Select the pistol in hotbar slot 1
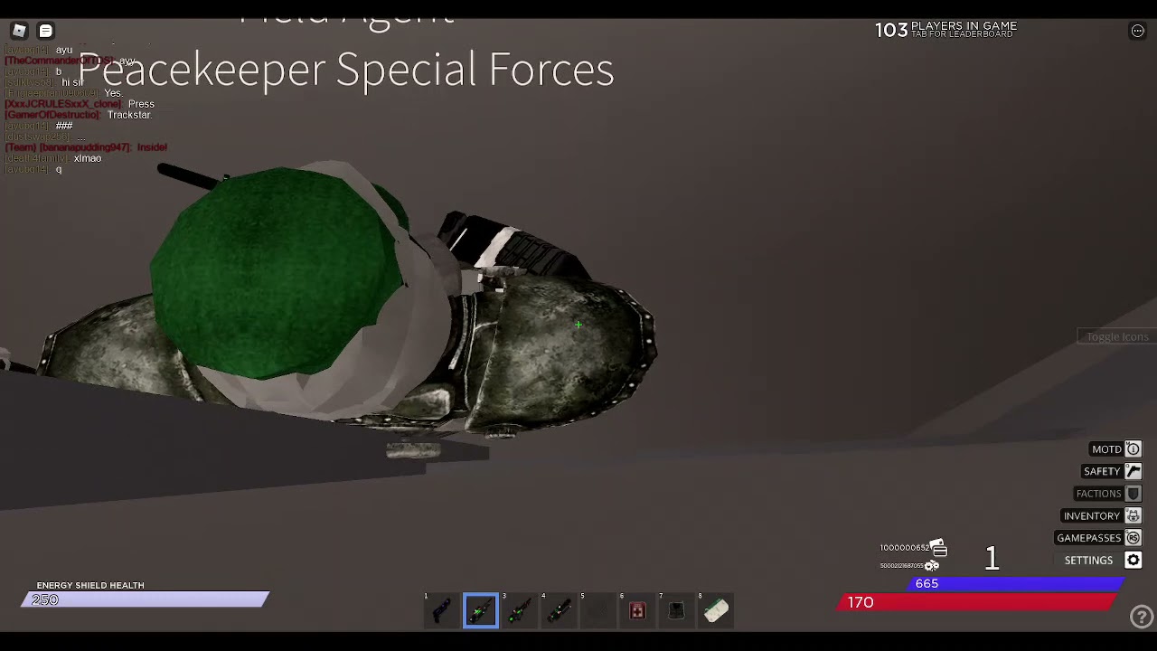This screenshot has height=651, width=1157. pyautogui.click(x=441, y=611)
